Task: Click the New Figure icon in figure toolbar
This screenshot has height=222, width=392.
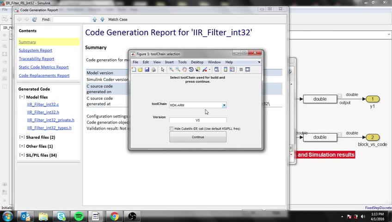Action: coord(134,69)
